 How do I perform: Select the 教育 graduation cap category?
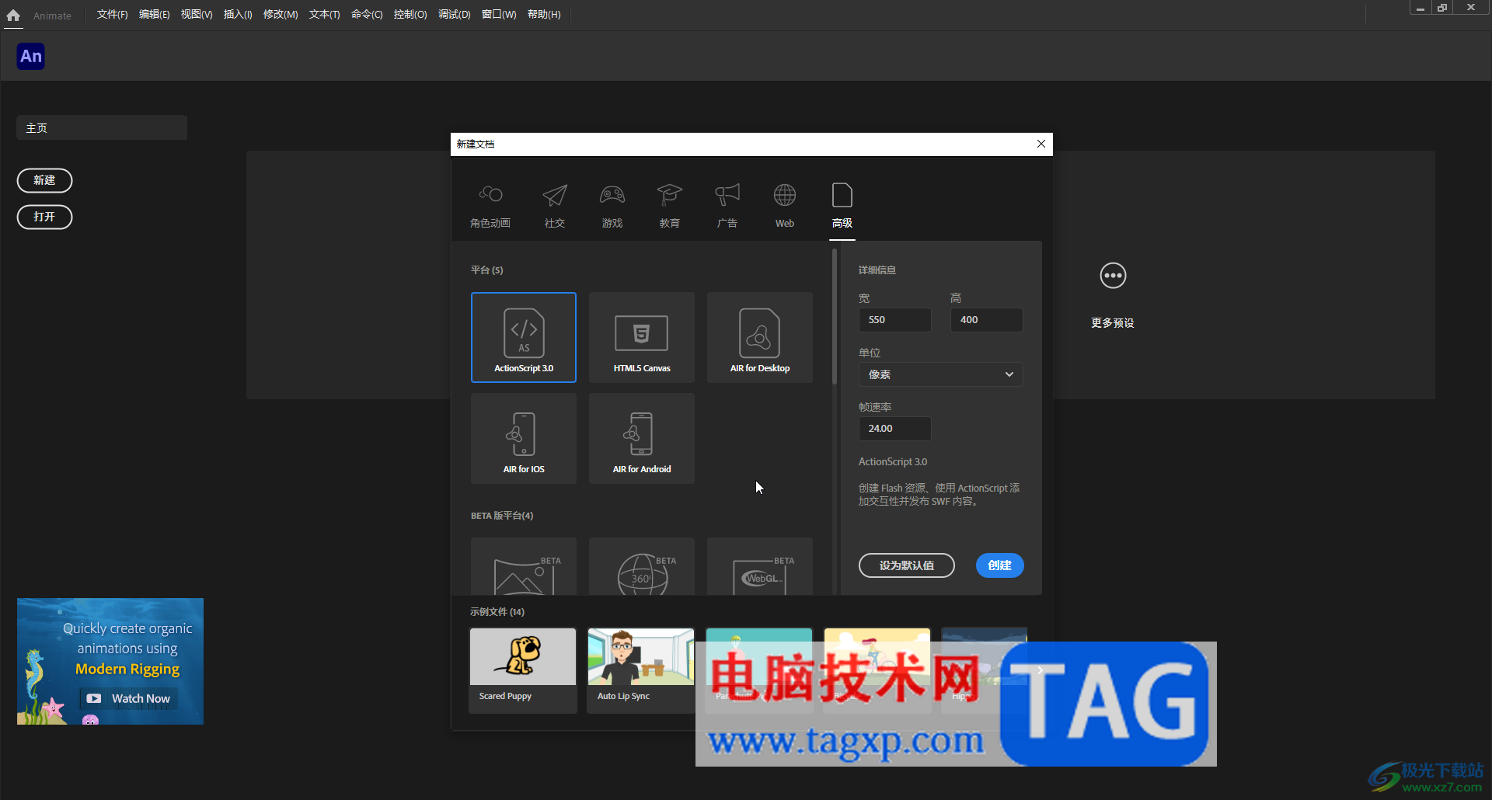point(669,195)
